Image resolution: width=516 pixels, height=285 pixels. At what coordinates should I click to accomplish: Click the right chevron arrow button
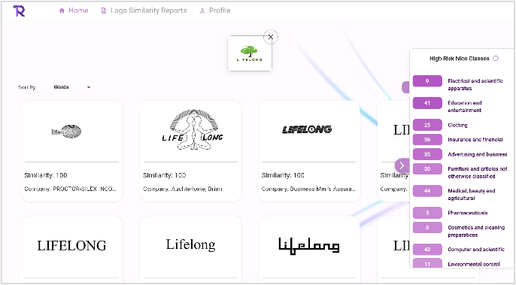[x=402, y=165]
